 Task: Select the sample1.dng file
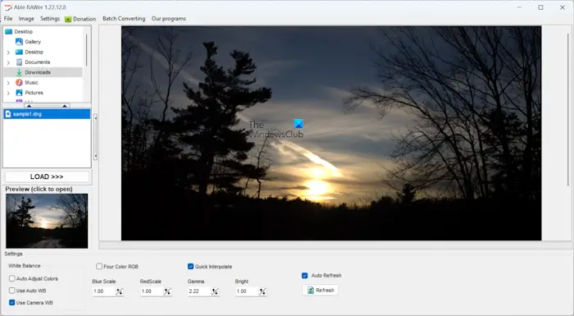tap(47, 114)
